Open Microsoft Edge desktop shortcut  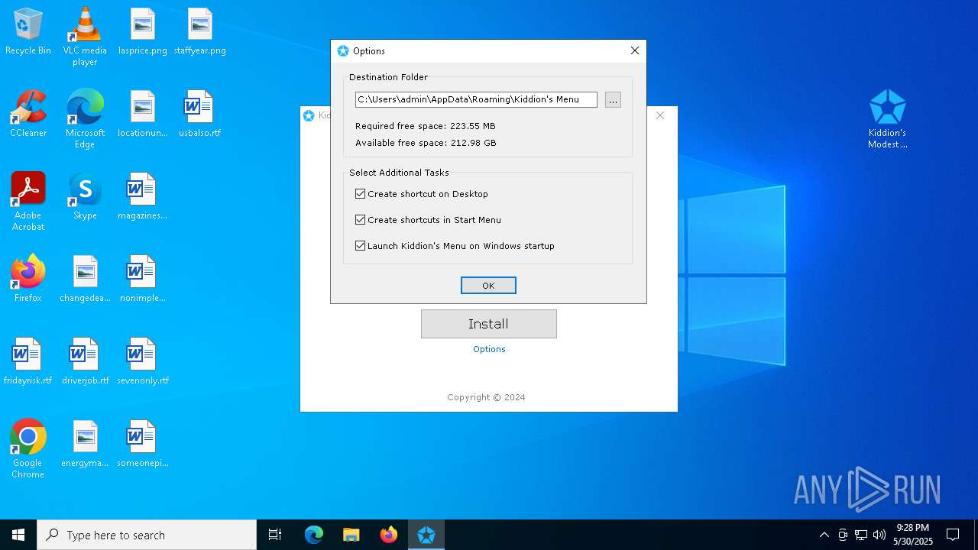coord(85,119)
